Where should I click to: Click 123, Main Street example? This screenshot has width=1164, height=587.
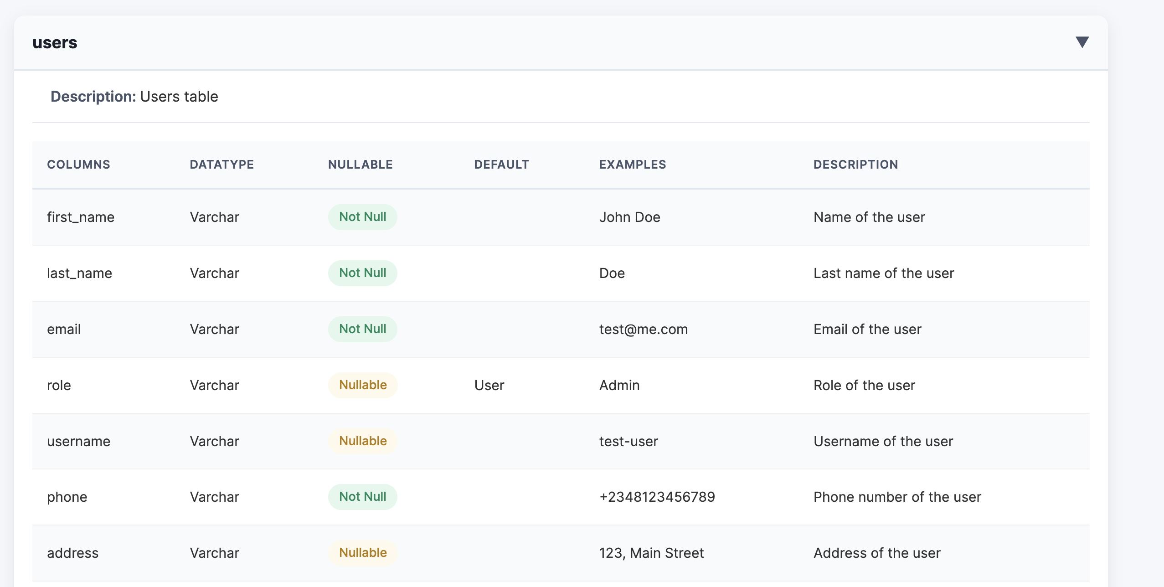click(651, 553)
